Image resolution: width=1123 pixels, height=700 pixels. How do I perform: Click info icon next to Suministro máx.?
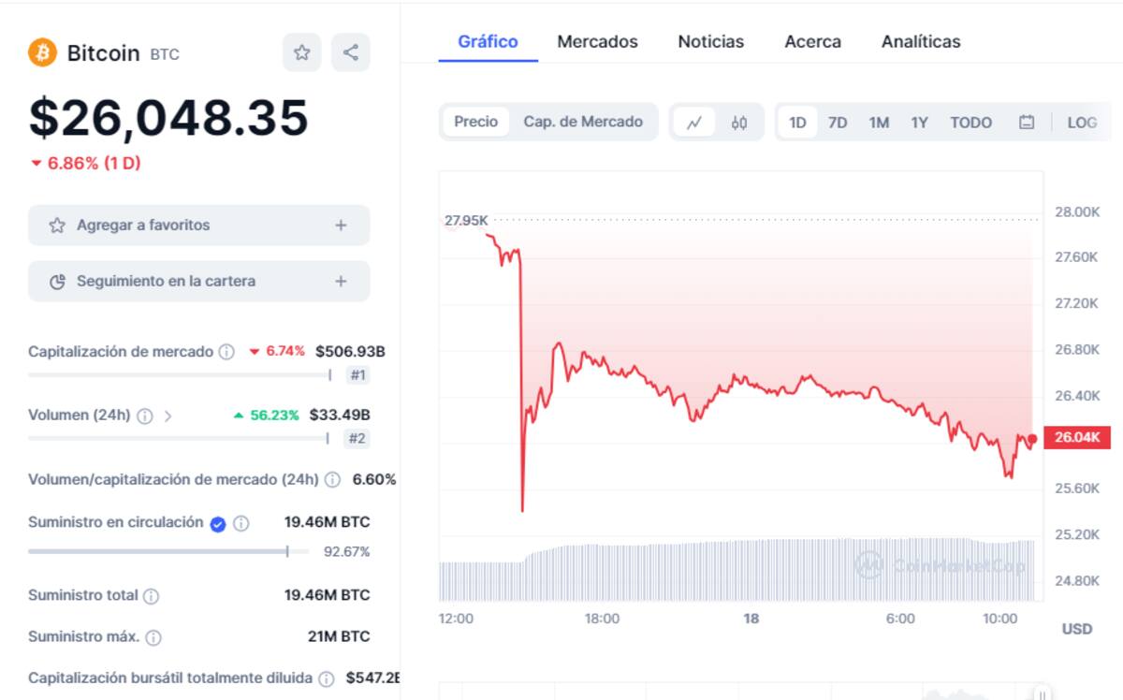[153, 637]
